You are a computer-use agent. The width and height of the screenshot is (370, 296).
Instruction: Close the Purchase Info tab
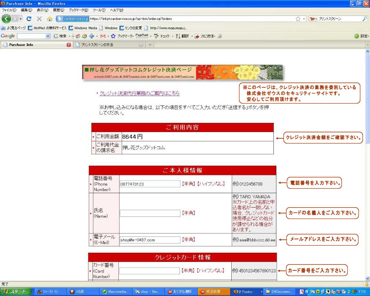(x=68, y=45)
